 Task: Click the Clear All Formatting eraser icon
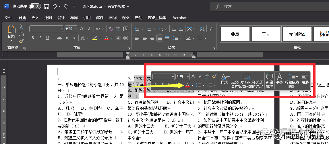pyautogui.click(x=111, y=29)
